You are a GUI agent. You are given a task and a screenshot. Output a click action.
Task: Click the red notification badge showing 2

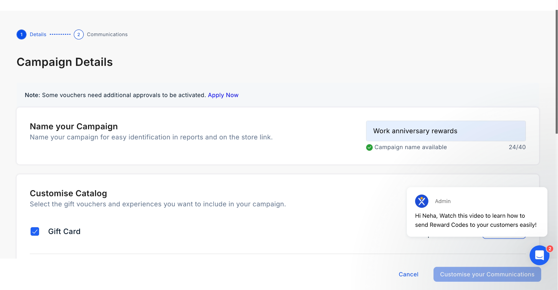pyautogui.click(x=550, y=249)
